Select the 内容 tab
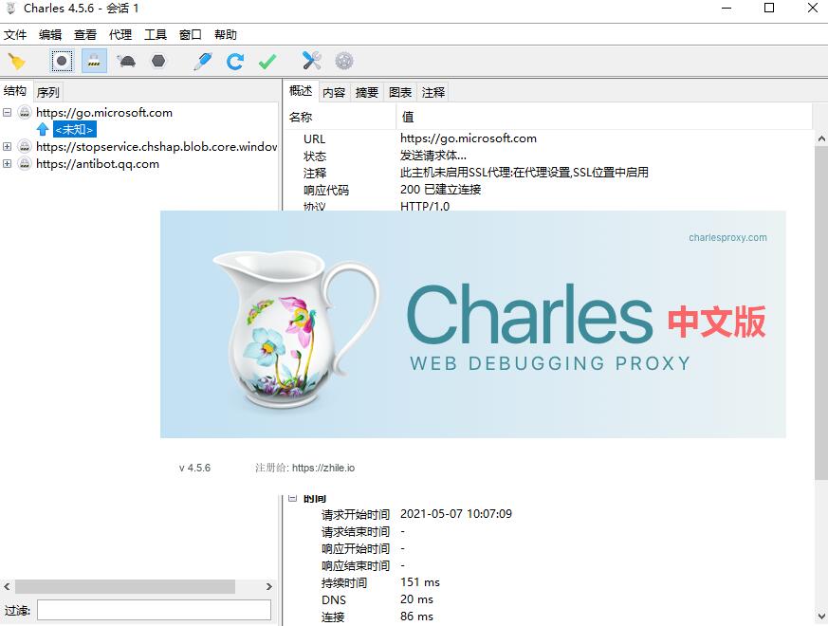828x626 pixels. coord(334,92)
